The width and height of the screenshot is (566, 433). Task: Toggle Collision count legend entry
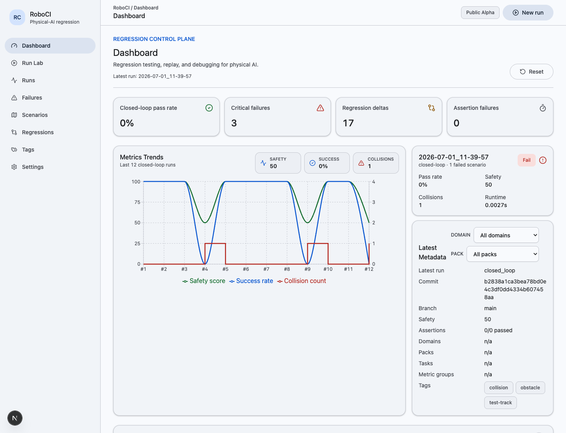pos(301,281)
